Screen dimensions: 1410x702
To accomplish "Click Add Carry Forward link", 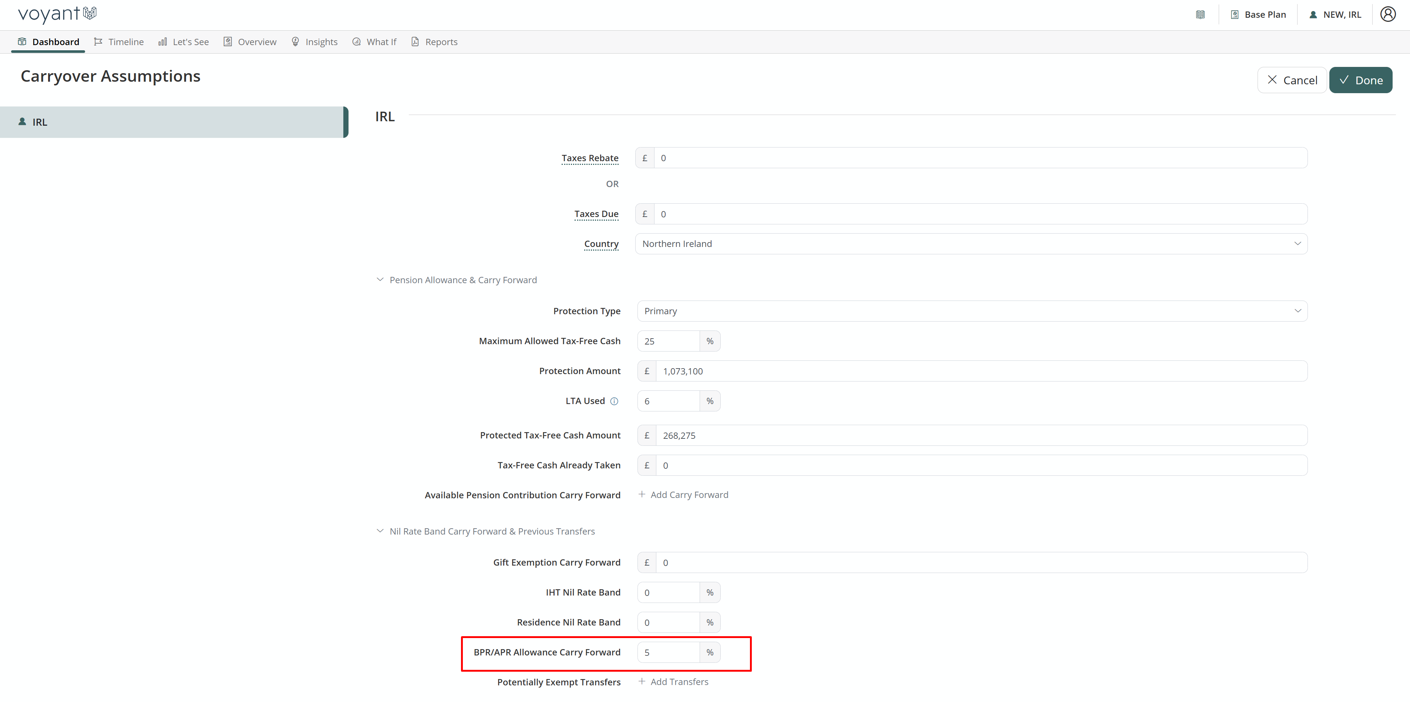I will (x=683, y=495).
